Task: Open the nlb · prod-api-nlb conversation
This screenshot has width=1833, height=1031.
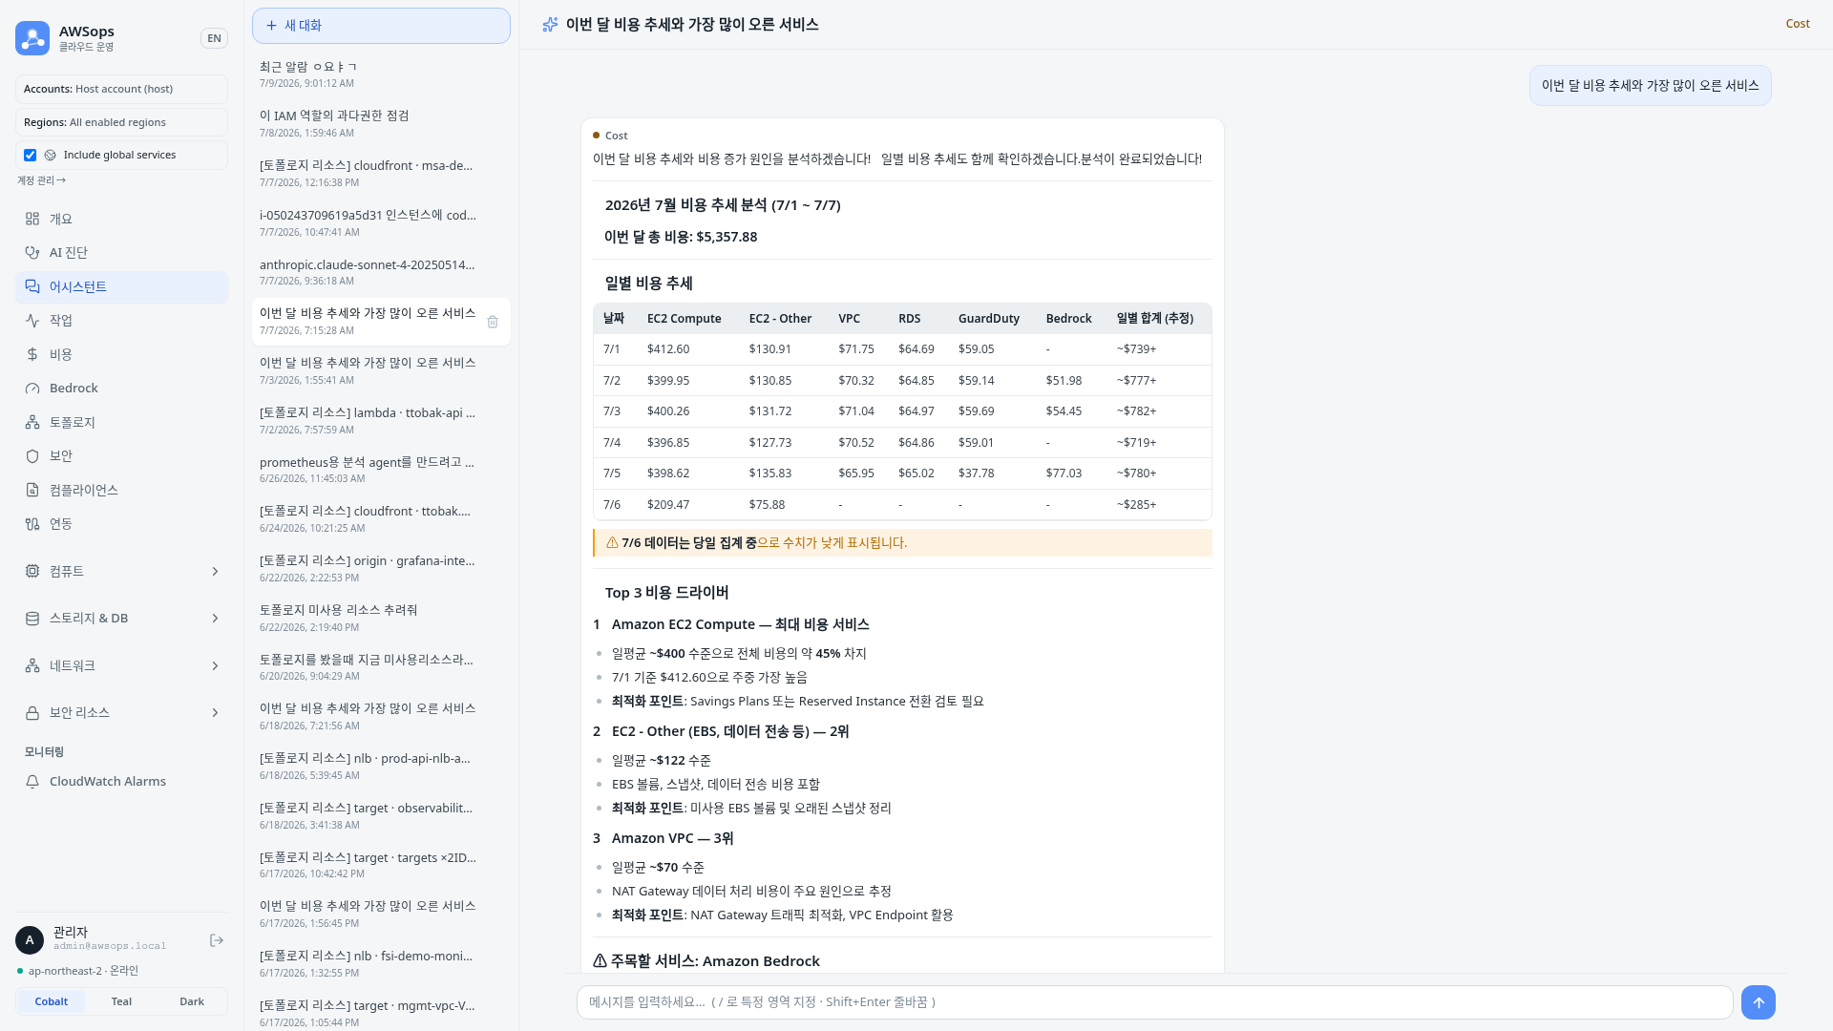Action: pos(381,766)
